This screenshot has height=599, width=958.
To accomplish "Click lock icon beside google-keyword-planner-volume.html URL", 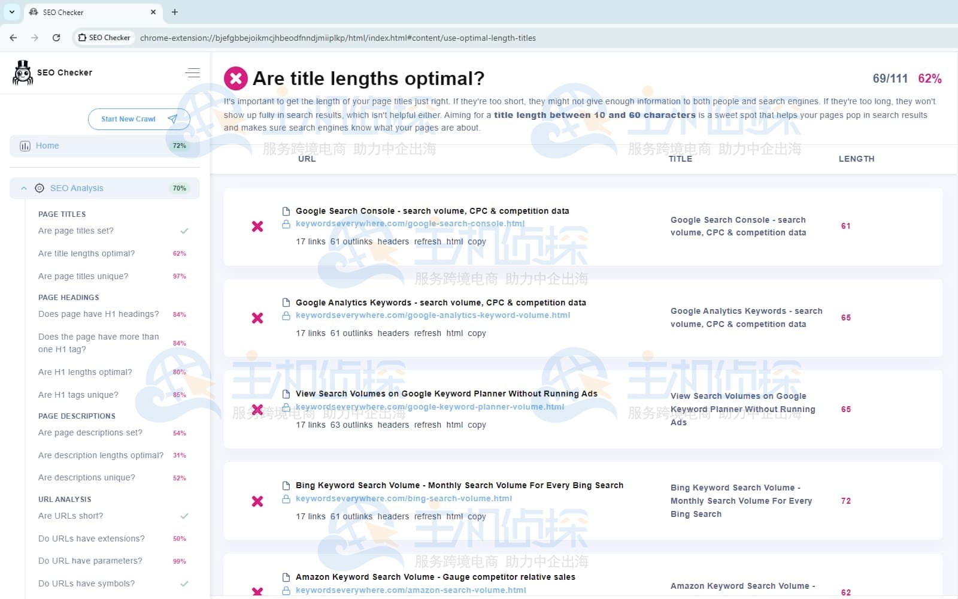I will click(x=286, y=407).
